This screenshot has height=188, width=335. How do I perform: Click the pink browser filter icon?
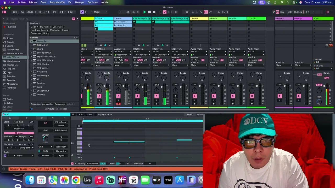[74, 19]
